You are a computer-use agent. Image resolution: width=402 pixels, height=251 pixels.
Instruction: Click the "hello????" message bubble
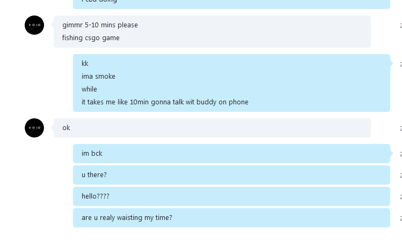(x=231, y=196)
